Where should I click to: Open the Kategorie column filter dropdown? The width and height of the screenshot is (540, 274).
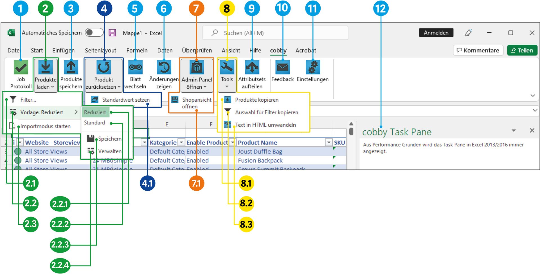click(181, 142)
